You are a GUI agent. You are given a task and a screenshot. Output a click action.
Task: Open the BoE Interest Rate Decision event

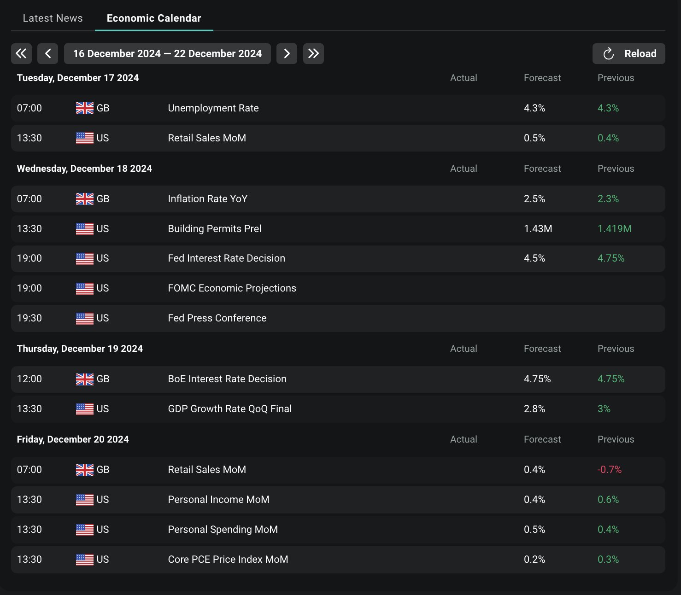coord(227,379)
